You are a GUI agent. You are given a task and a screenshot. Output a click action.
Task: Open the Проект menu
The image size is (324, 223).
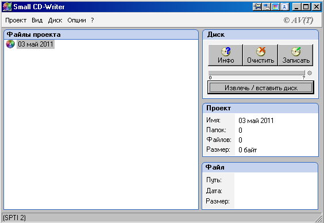tap(16, 20)
